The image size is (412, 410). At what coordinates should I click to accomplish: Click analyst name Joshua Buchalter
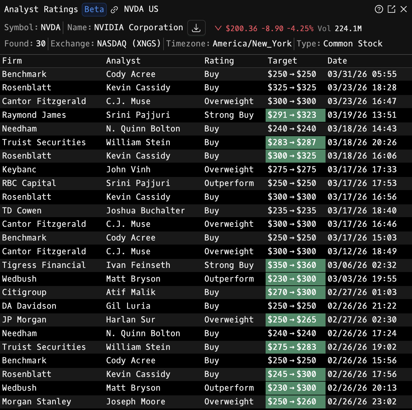coord(145,211)
